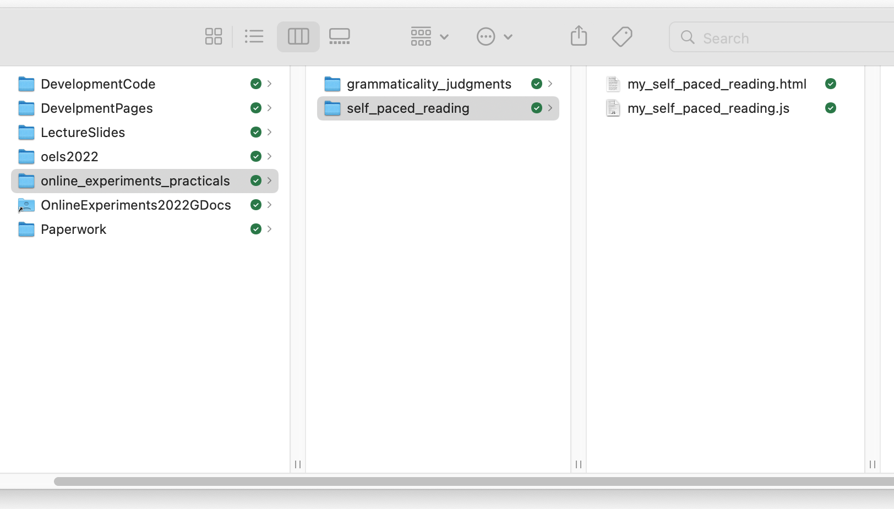Click oels2022 folder icon
The width and height of the screenshot is (894, 509).
(x=26, y=157)
